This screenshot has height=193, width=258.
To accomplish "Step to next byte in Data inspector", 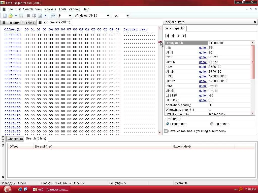I will 179,36.
